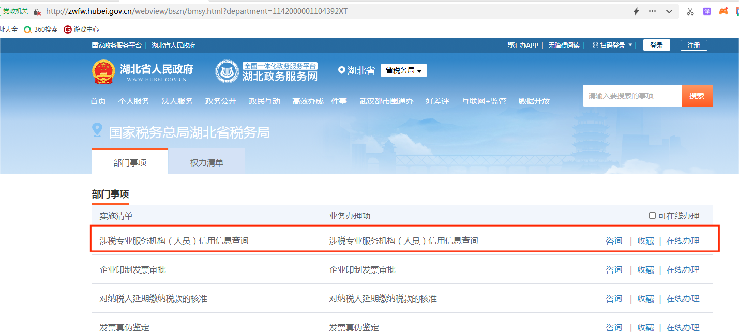Screen dimensions: 739x332
Task: Open 互联网+监管 menu item
Action: [x=484, y=101]
